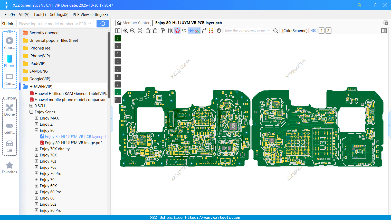The width and height of the screenshot is (391, 220).
Task: Rotate the board counterclockwise
Action: tap(148, 31)
